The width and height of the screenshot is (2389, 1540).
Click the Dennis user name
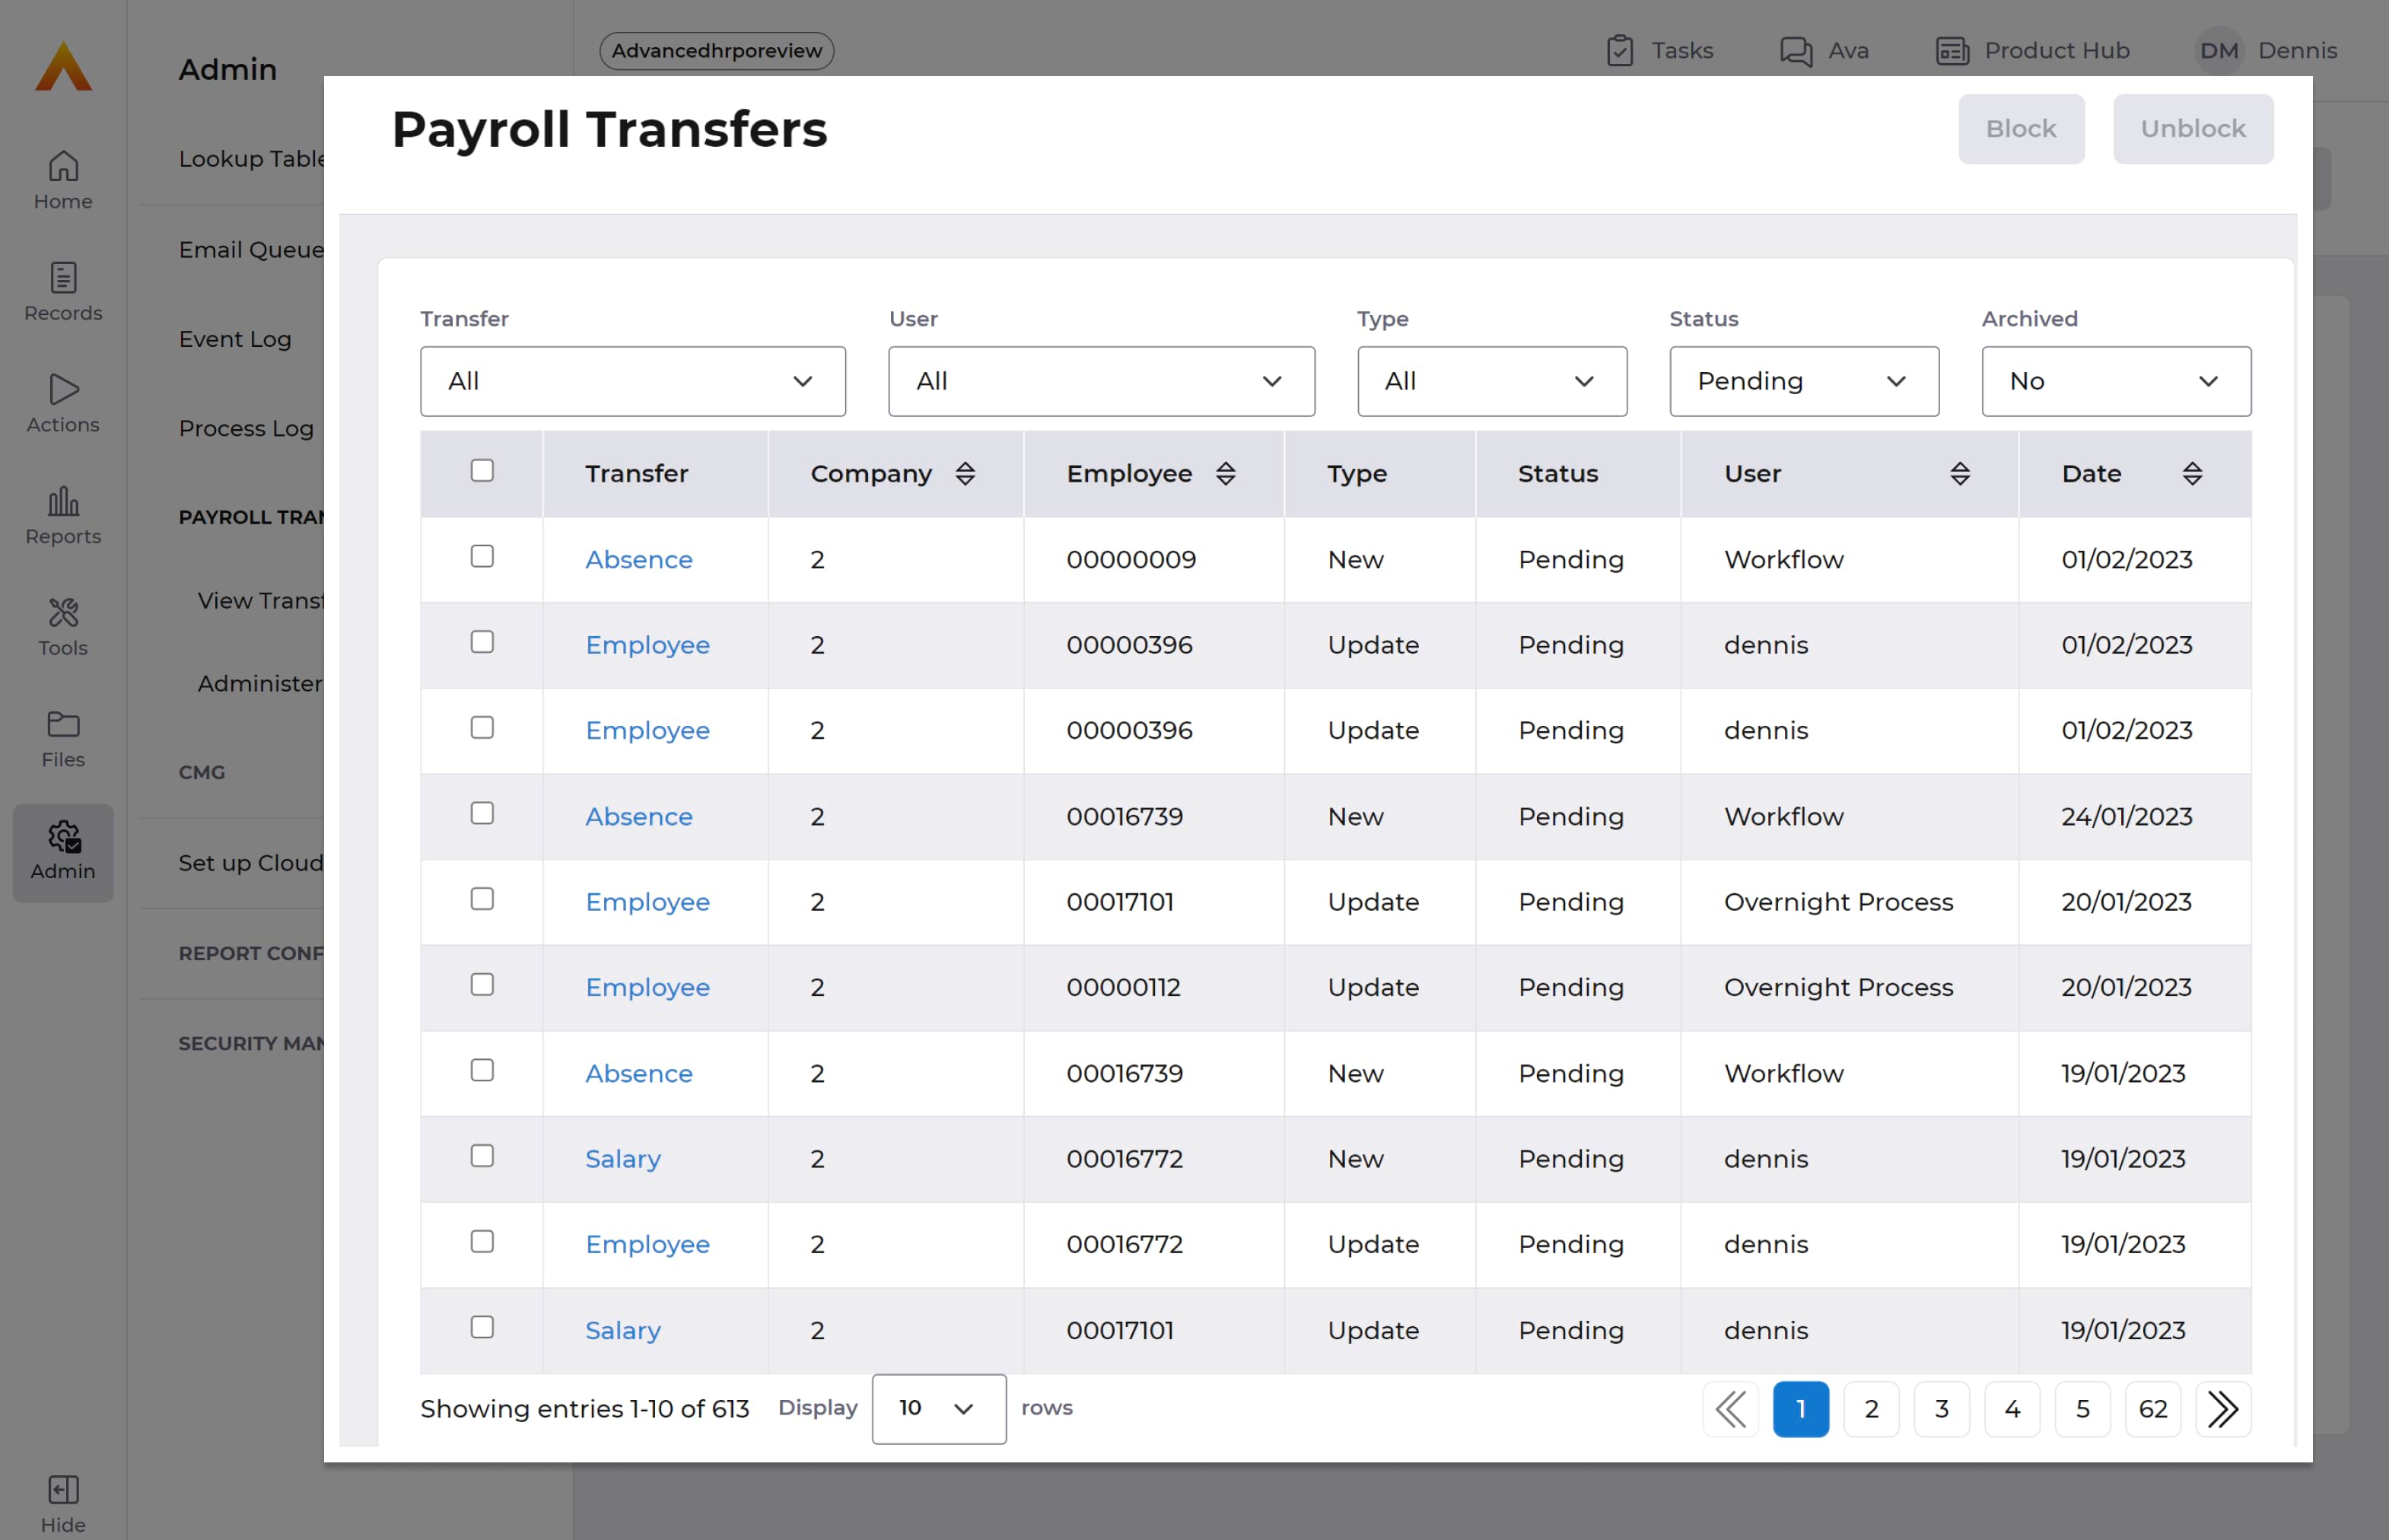click(x=2297, y=50)
